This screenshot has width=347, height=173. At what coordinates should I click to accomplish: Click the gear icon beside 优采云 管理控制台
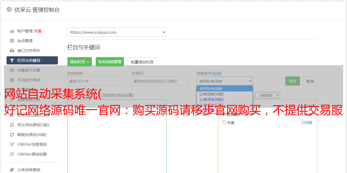(9, 10)
